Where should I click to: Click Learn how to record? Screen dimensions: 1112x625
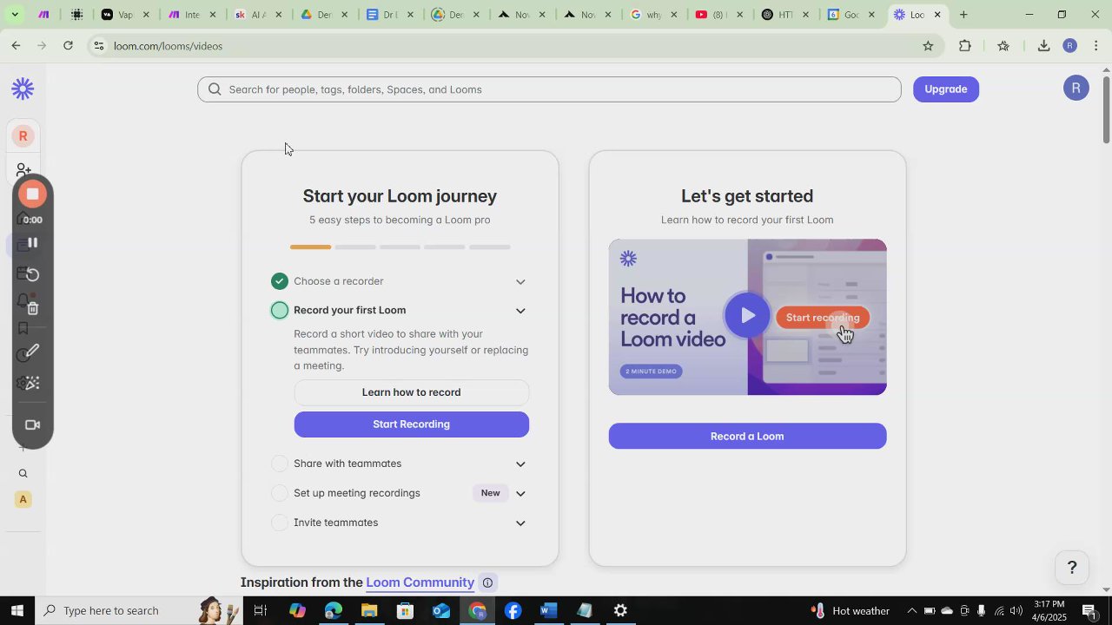411,392
